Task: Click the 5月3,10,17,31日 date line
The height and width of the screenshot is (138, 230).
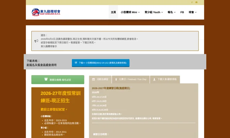Action: tap(99, 97)
